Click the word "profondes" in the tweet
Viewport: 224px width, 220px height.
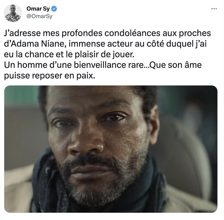pos(82,33)
